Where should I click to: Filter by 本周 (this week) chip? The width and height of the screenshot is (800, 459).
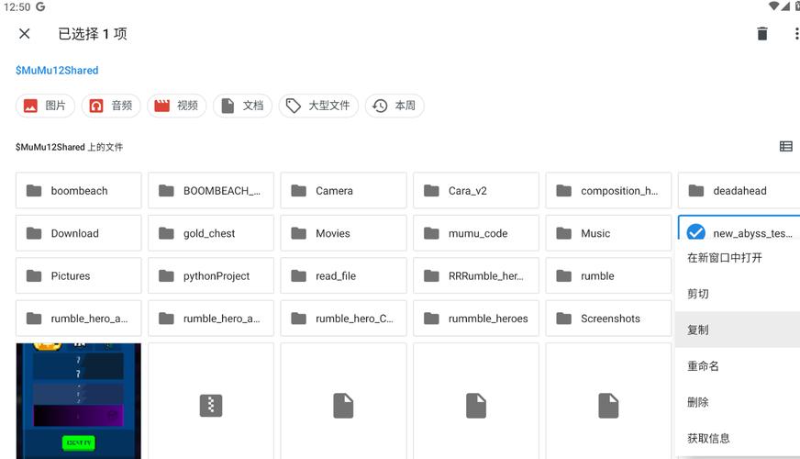(x=394, y=106)
